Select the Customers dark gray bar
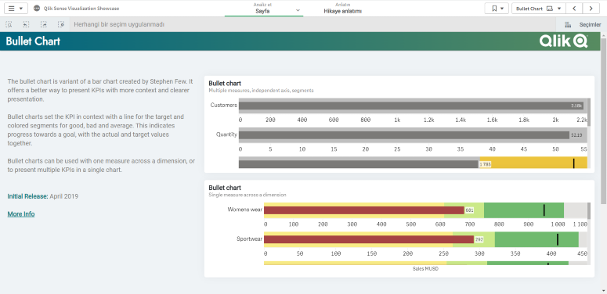The image size is (607, 294). [411, 106]
